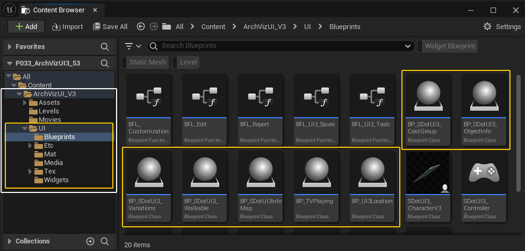Go back with the left arrow history button

141,26
